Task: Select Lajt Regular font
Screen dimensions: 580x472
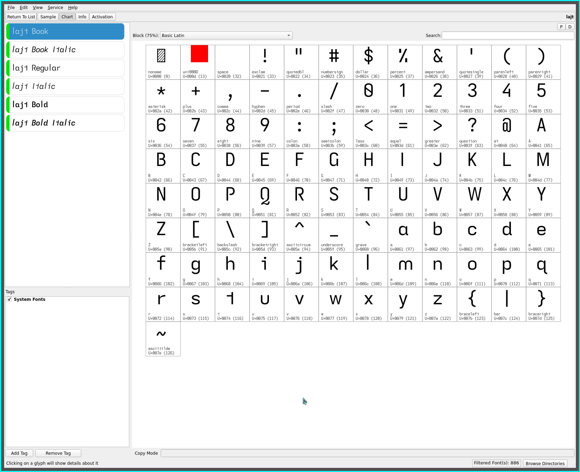Action: click(65, 68)
